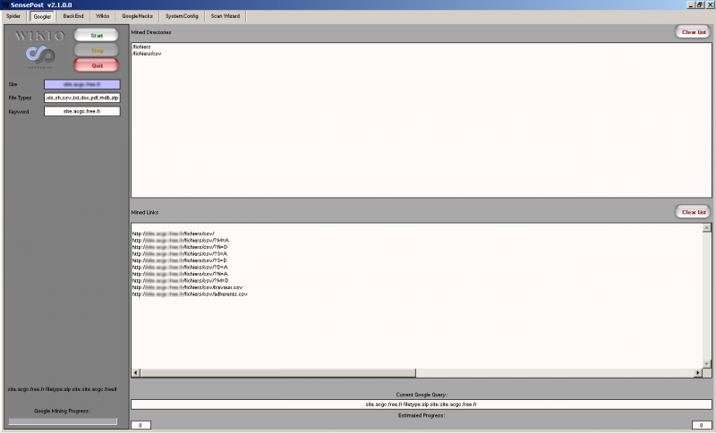Open the SystemConfig tab
This screenshot has width=716, height=434.
(x=182, y=16)
